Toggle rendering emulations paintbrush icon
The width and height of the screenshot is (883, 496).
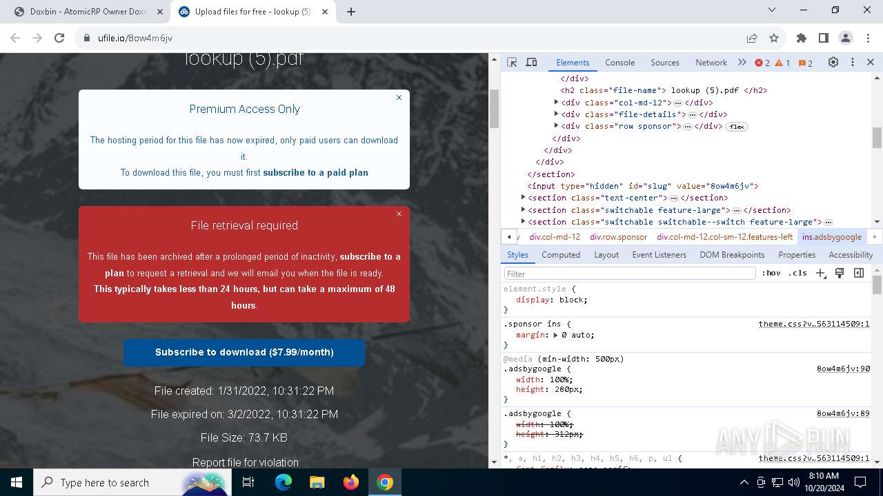(x=840, y=273)
